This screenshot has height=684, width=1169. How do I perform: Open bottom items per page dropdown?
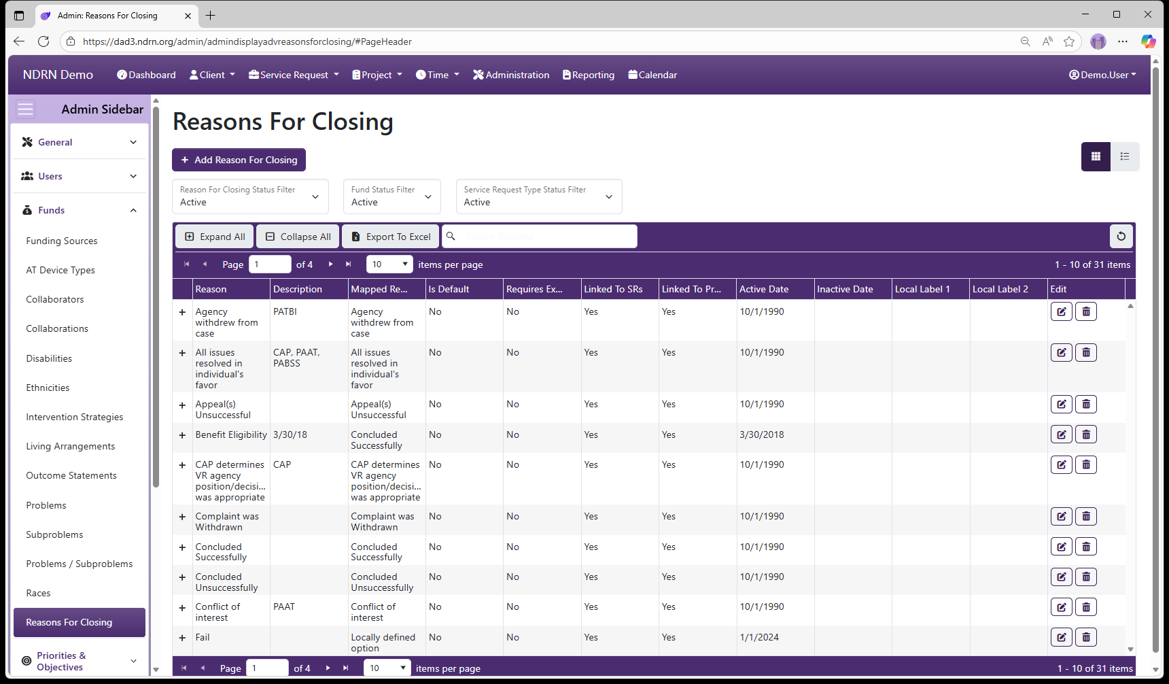click(387, 668)
